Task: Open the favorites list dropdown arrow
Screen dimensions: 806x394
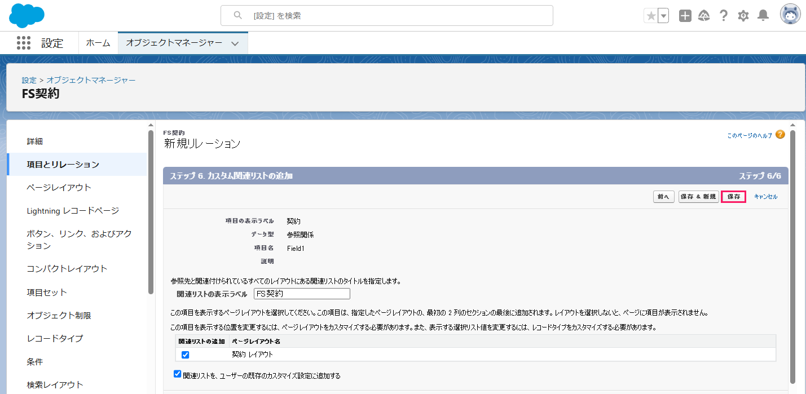Action: (x=663, y=16)
